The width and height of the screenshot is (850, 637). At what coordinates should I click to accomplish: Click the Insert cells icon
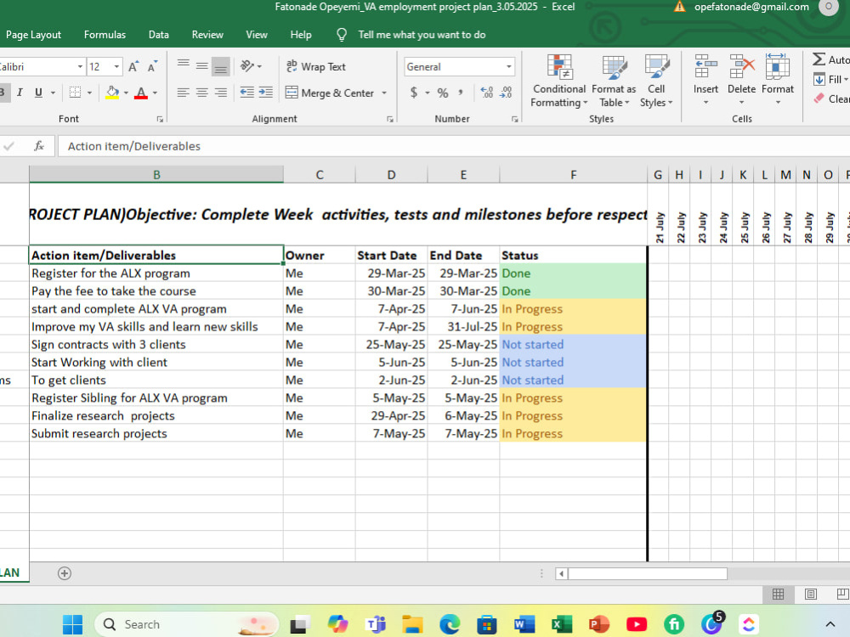[705, 67]
